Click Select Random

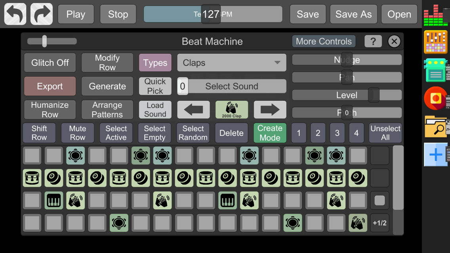click(x=193, y=133)
